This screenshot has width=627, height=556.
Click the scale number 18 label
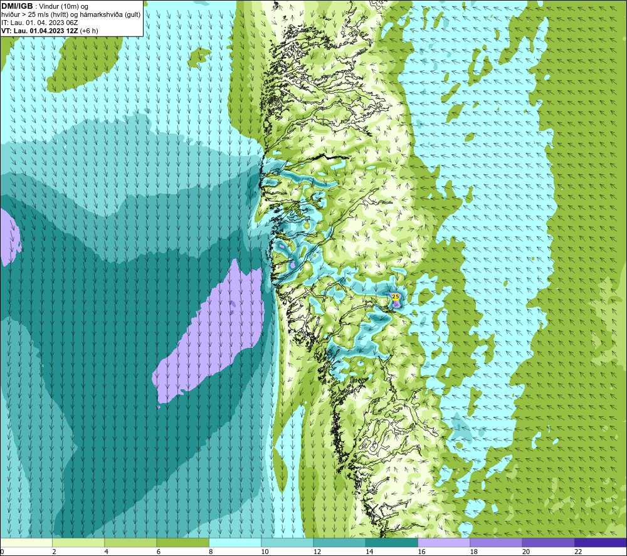tap(473, 552)
